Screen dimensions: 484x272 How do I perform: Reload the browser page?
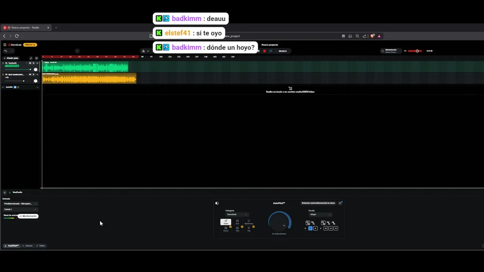(x=17, y=36)
